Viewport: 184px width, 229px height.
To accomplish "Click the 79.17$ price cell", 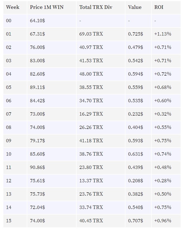I will pyautogui.click(x=37, y=141).
